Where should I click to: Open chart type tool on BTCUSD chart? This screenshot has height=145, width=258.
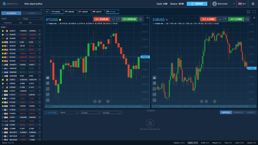pos(48,78)
